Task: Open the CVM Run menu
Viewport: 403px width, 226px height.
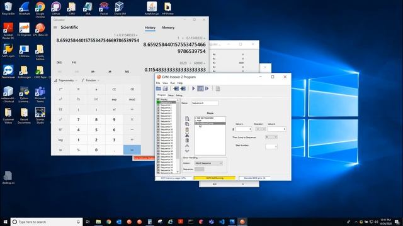Action: pyautogui.click(x=173, y=83)
